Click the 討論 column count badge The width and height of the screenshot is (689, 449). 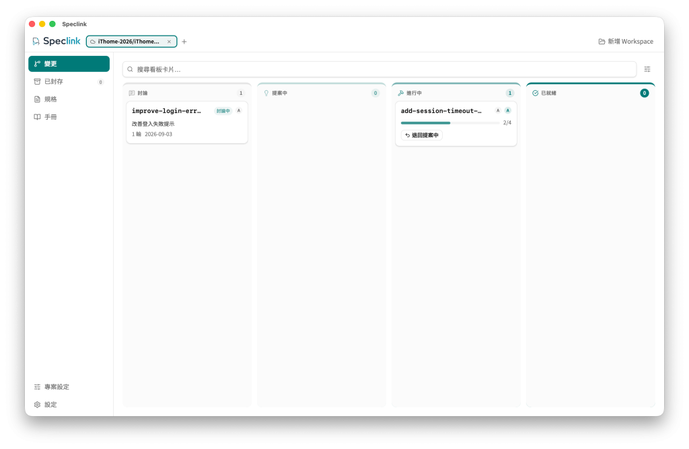tap(241, 93)
